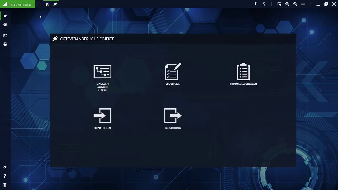Open portable objects via sidebar plug icon

click(x=5, y=16)
